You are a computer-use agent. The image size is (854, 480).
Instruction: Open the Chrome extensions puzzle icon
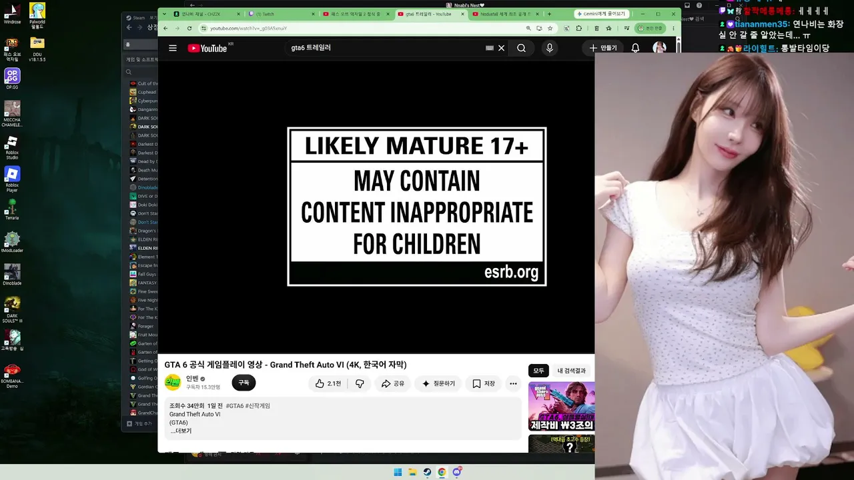coord(578,28)
